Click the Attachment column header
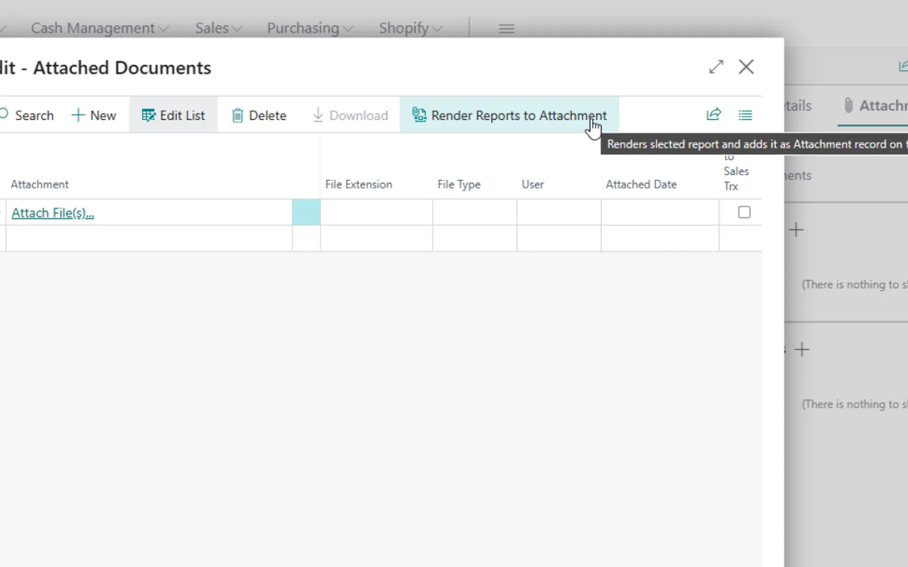This screenshot has height=567, width=908. tap(40, 184)
